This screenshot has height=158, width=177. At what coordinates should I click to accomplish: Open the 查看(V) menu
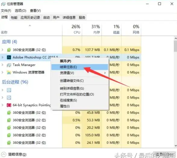(x=36, y=11)
